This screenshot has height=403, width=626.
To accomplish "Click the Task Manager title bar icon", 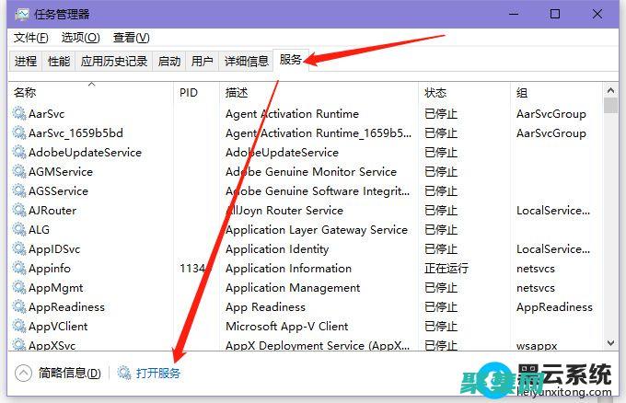I will tap(22, 15).
